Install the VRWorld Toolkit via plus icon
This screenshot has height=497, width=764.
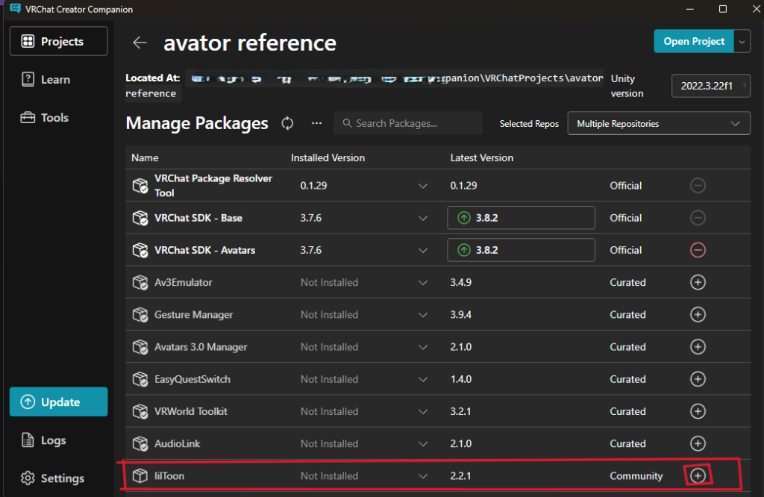tap(698, 411)
